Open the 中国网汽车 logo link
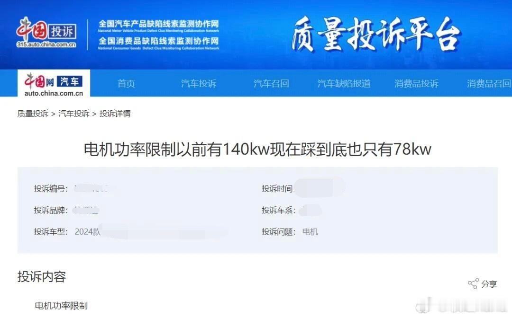 (x=54, y=84)
